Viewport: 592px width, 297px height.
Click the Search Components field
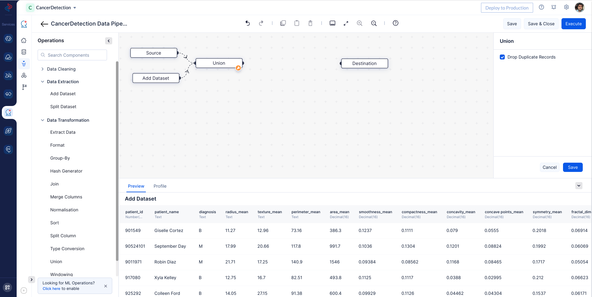(72, 55)
